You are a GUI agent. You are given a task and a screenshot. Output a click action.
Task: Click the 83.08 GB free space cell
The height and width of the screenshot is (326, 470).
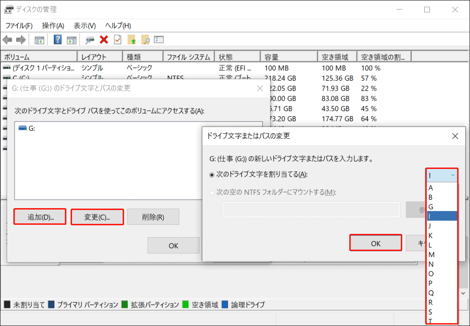tap(335, 99)
